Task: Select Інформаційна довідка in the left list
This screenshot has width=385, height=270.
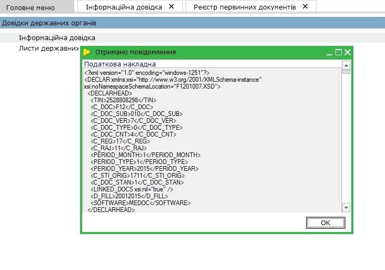Action: (57, 38)
